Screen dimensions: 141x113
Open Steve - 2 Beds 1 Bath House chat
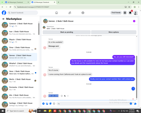[19, 73]
